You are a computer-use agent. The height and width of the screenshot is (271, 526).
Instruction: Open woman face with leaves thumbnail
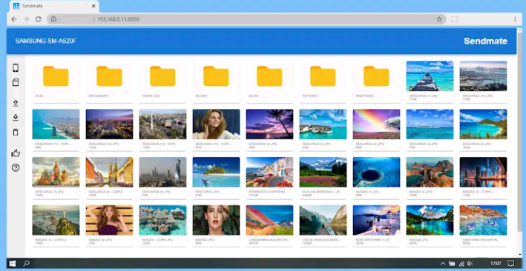pos(216,220)
